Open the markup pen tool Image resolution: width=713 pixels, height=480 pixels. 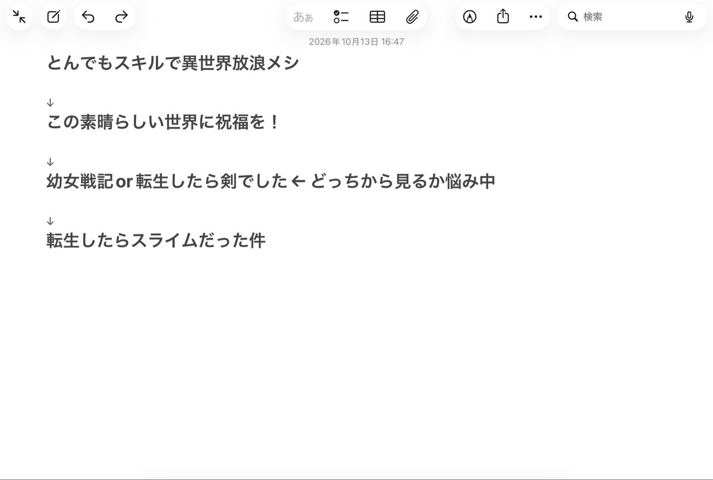[x=470, y=17]
